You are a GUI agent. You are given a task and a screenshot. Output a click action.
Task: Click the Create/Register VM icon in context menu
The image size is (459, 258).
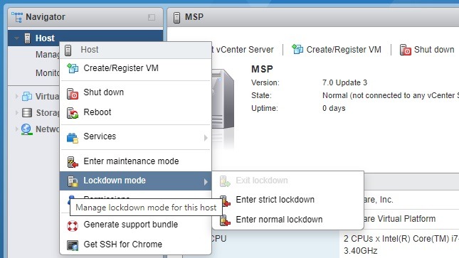(73, 68)
